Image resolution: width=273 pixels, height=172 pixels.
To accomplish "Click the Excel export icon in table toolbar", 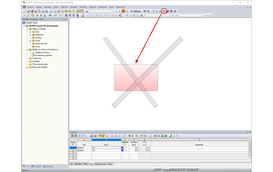I will 162,136.
